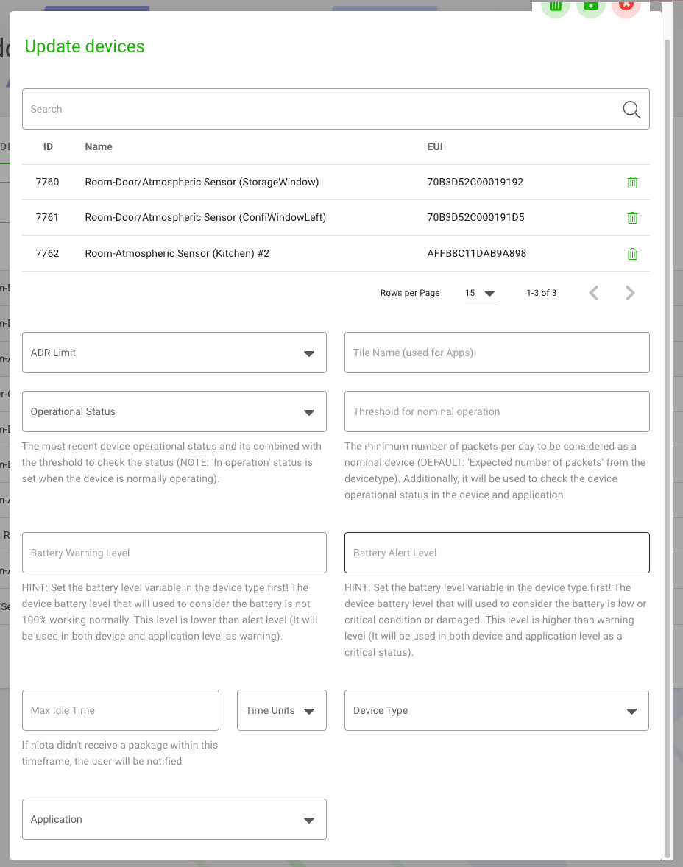Viewport: 683px width, 867px height.
Task: Click the Tile Name field
Action: point(497,353)
